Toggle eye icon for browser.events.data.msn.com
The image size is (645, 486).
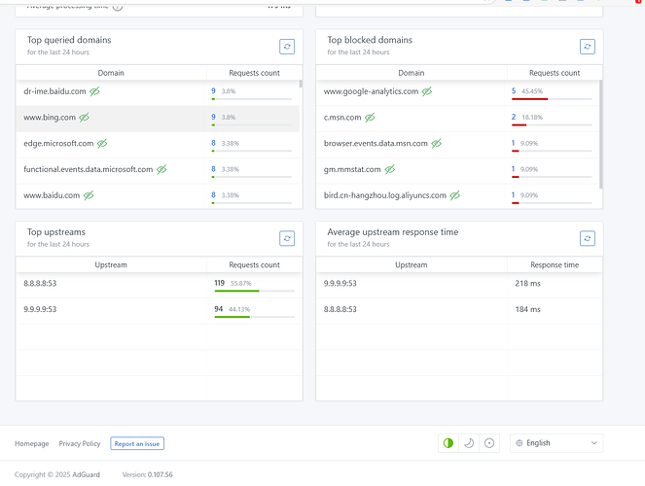tap(437, 144)
